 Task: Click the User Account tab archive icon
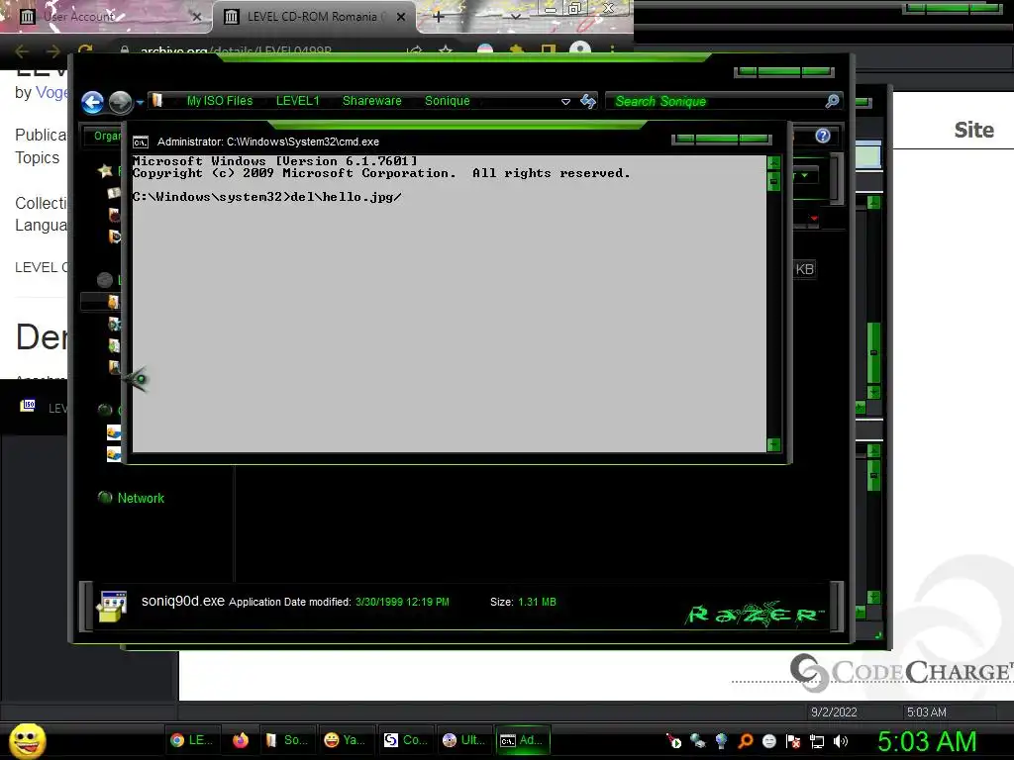point(27,17)
